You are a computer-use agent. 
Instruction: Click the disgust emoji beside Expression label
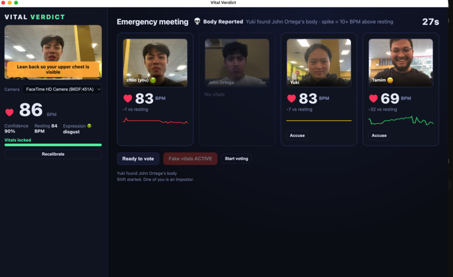coord(89,126)
